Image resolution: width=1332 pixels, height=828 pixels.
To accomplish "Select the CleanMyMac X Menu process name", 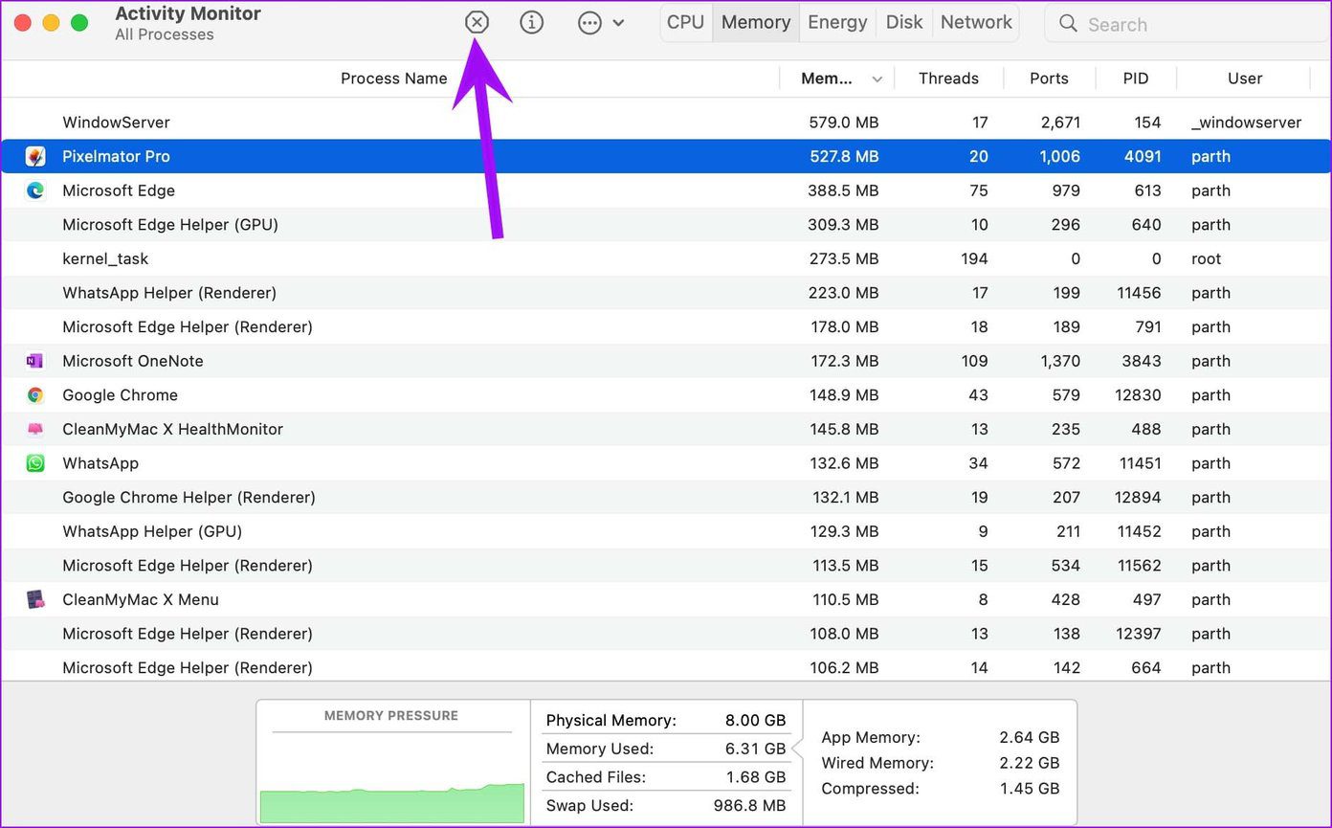I will [x=141, y=599].
